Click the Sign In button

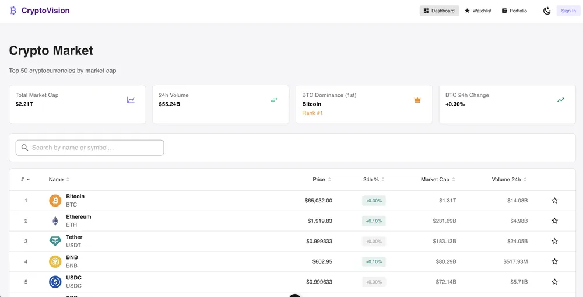point(568,11)
